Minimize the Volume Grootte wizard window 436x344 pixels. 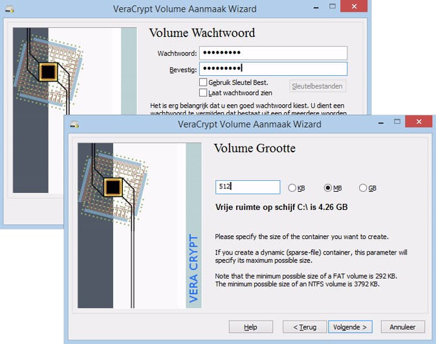[x=381, y=122]
